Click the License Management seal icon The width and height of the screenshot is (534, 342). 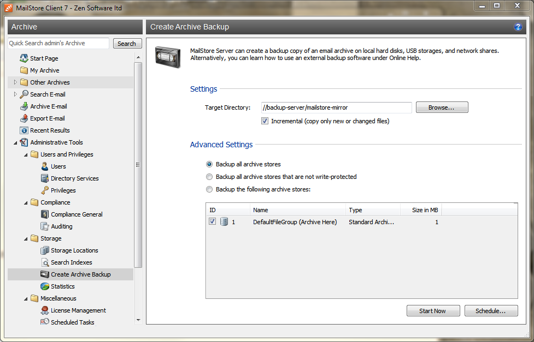45,310
